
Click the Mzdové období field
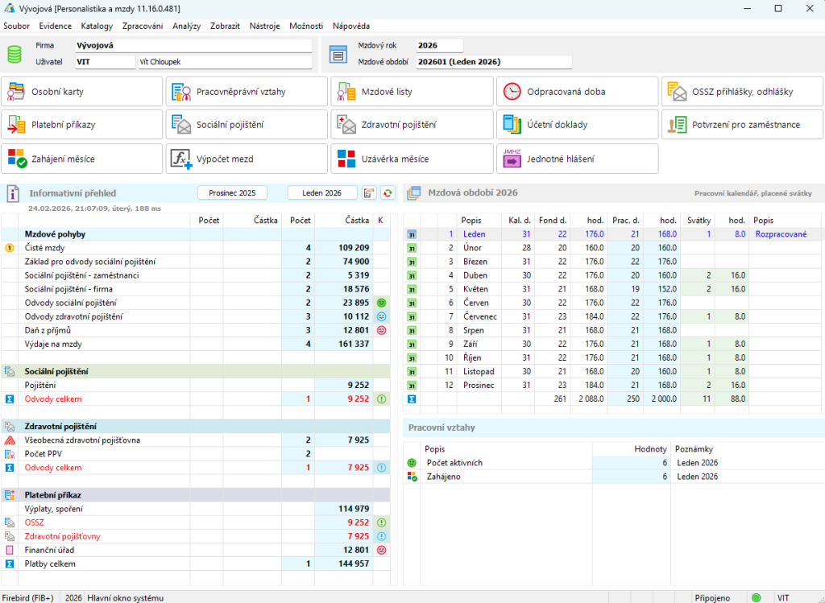tap(493, 62)
